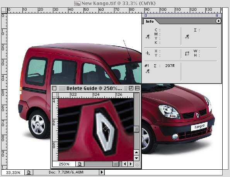Click the scroll up arrow in Delete Guide window
Viewport: 230px width, 177px height.
pos(136,152)
